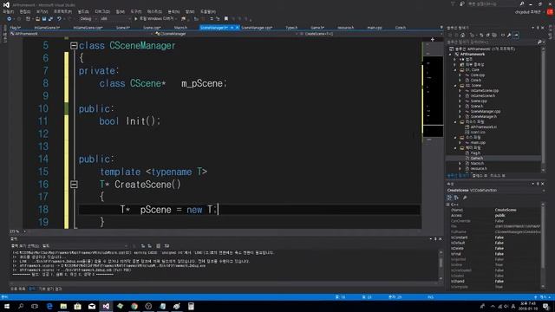This screenshot has width=555, height=312.
Task: Click the Navigate Backward toolbar button
Action: pos(10,19)
